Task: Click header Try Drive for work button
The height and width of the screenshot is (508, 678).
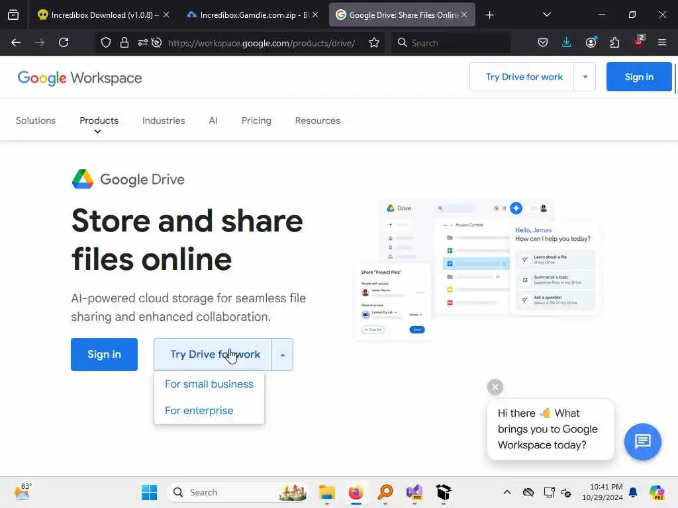Action: point(522,77)
